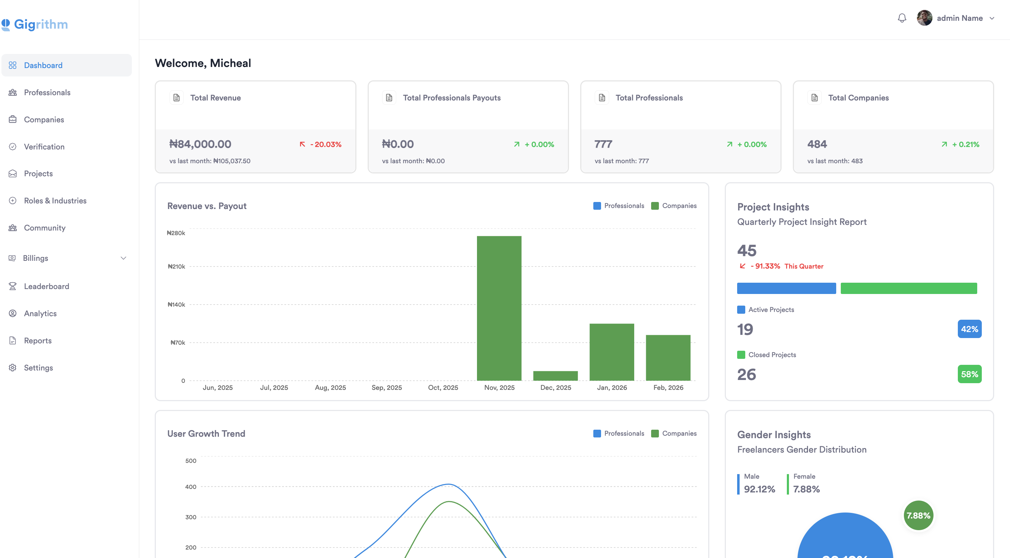1010x558 pixels.
Task: Click the green up arrow on Total Companies
Action: 944,144
